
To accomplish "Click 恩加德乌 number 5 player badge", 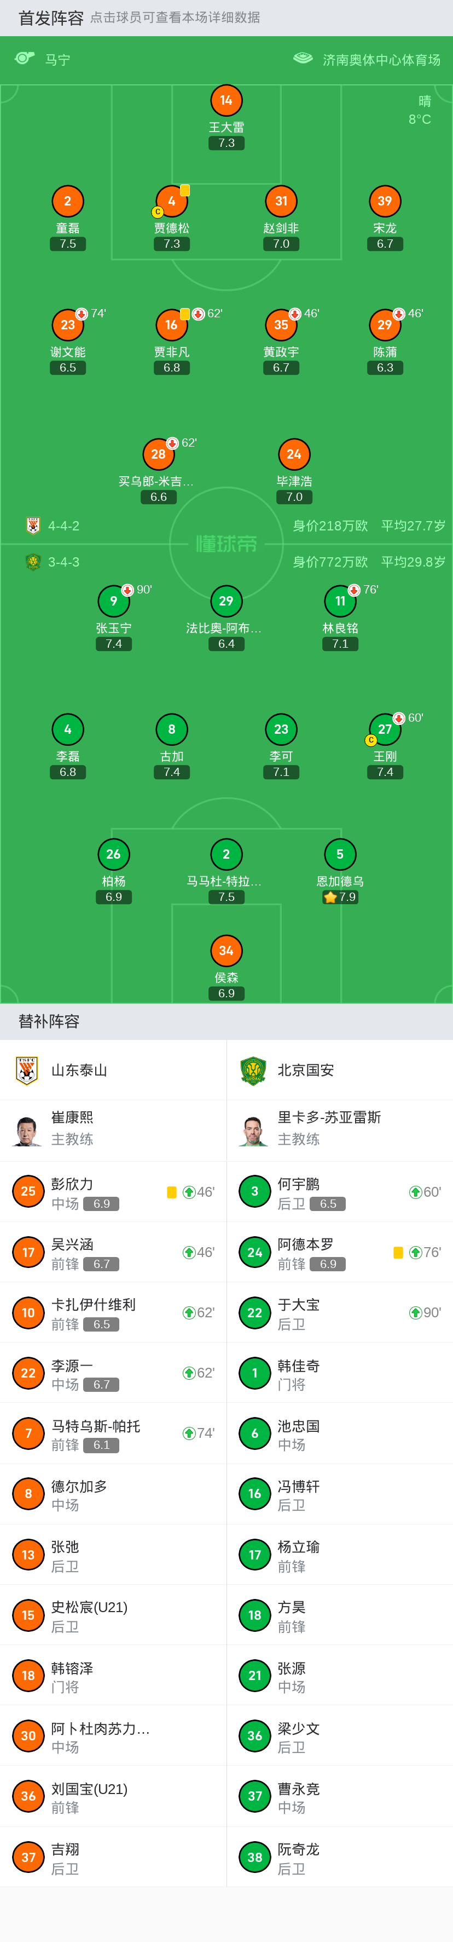I will point(339,854).
